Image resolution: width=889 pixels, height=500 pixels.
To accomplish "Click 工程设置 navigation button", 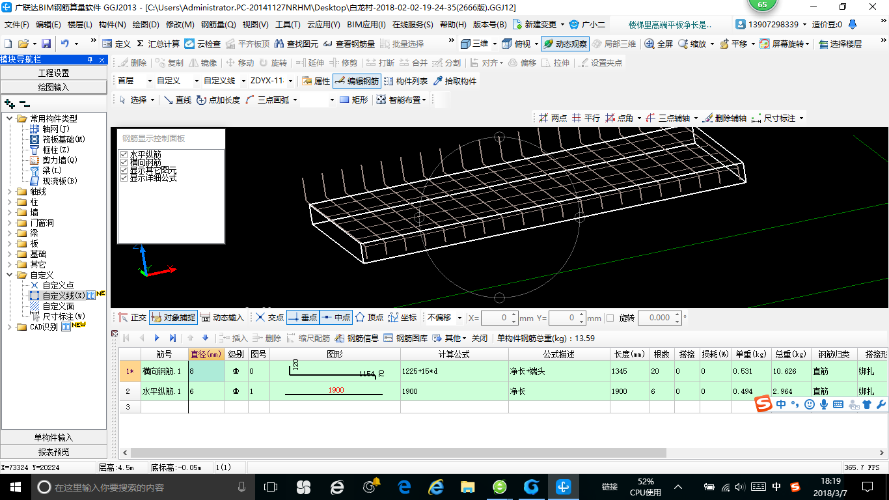I will [54, 73].
